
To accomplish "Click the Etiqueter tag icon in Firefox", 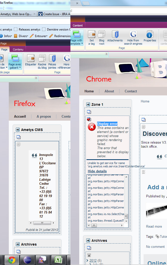I will tap(31, 58).
